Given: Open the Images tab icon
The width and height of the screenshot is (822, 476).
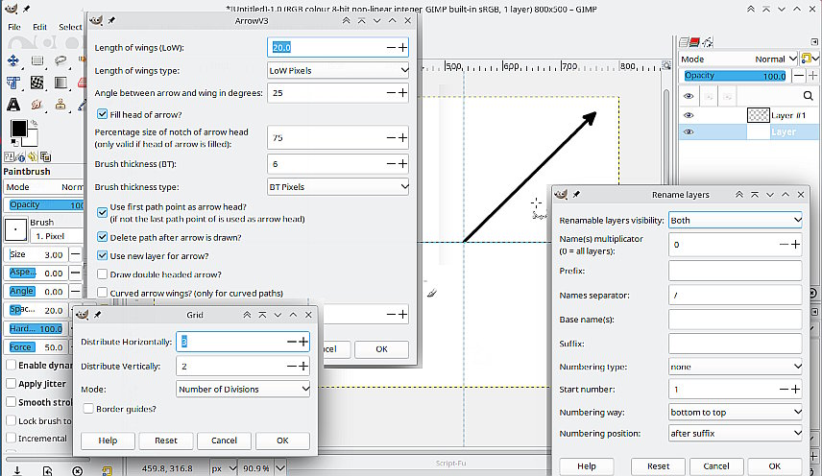Looking at the screenshot, I should click(45, 156).
